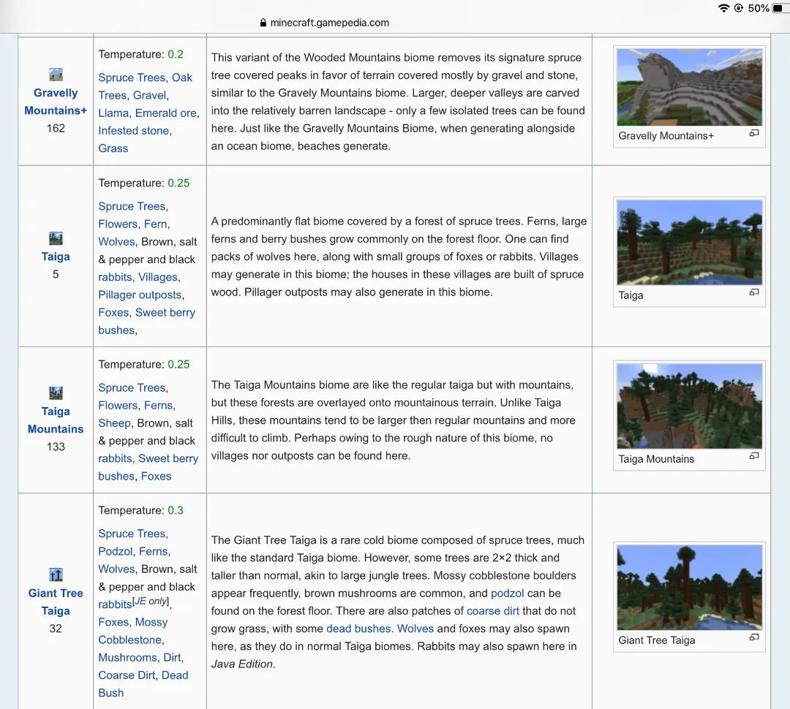This screenshot has width=790, height=709.
Task: Click the Taiga Mountains biome name link
Action: [x=56, y=420]
